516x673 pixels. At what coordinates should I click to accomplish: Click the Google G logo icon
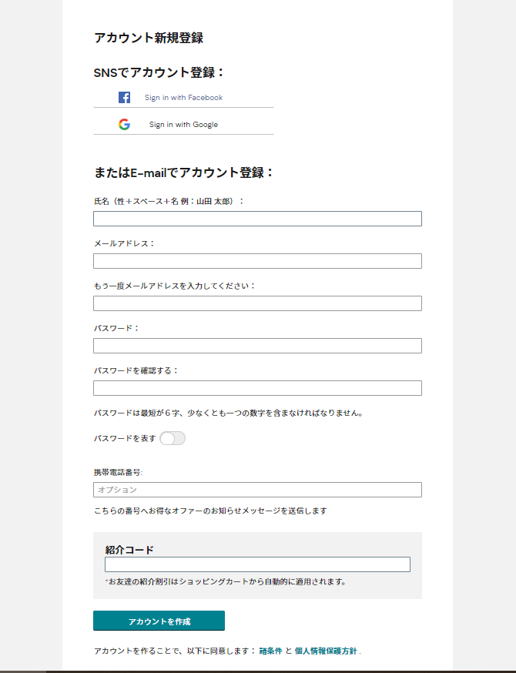[x=124, y=125]
